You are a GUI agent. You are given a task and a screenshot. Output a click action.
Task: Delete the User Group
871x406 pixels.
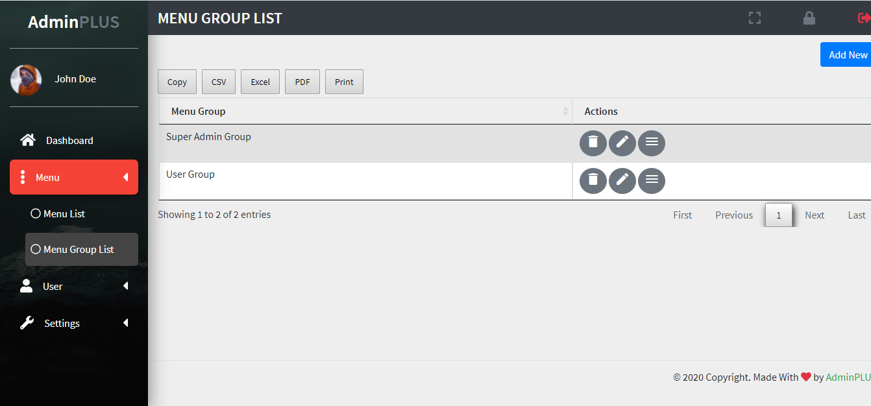coord(593,180)
